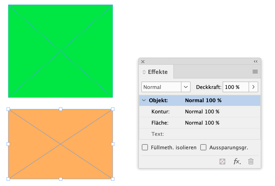
Task: Enable the Füllmeth. isolieren checkbox
Action: [x=145, y=148]
